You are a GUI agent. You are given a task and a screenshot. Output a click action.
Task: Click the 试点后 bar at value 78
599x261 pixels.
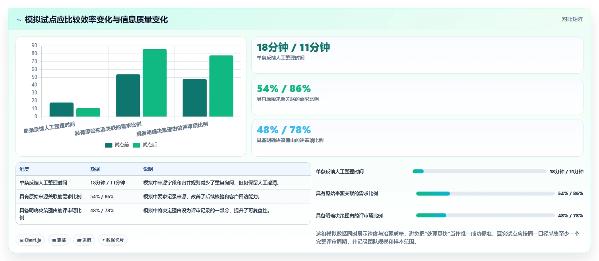(221, 86)
